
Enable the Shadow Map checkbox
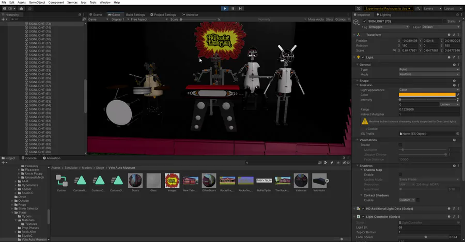tap(400, 175)
